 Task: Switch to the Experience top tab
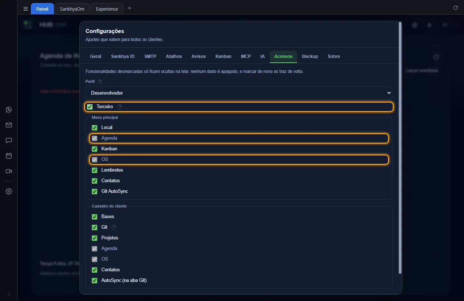[x=107, y=9]
